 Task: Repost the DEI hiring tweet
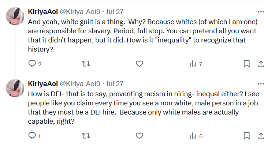pos(86,136)
